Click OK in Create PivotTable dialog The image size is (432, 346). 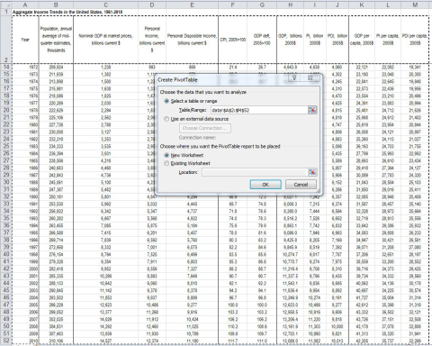click(265, 185)
